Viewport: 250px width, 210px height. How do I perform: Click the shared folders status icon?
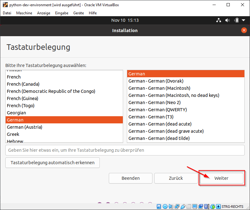(189, 207)
